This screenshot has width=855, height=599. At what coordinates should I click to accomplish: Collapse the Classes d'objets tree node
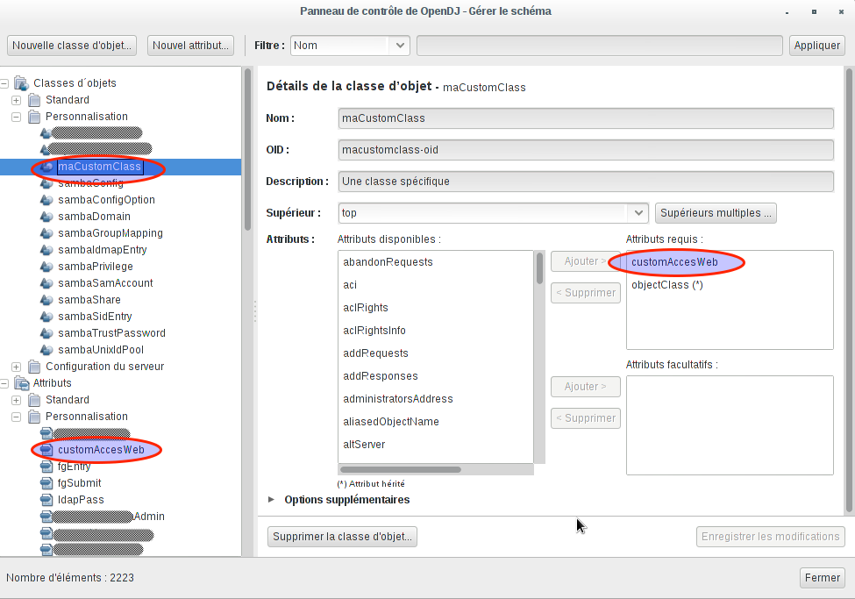(4, 83)
